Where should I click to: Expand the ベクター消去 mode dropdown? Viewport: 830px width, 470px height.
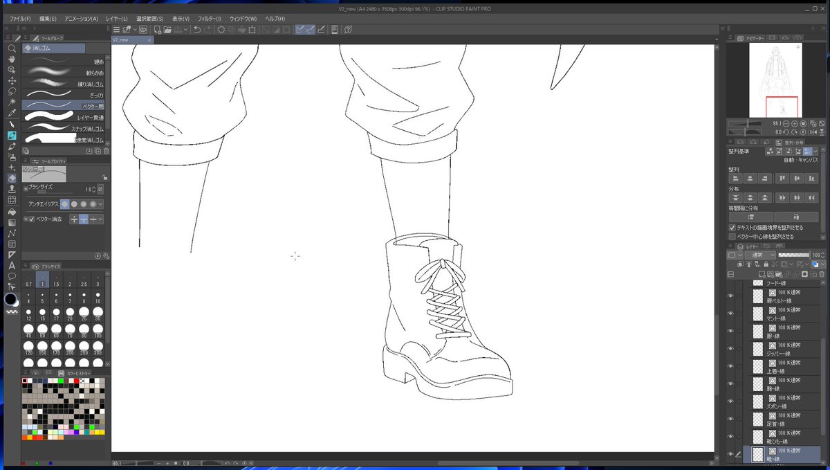101,219
